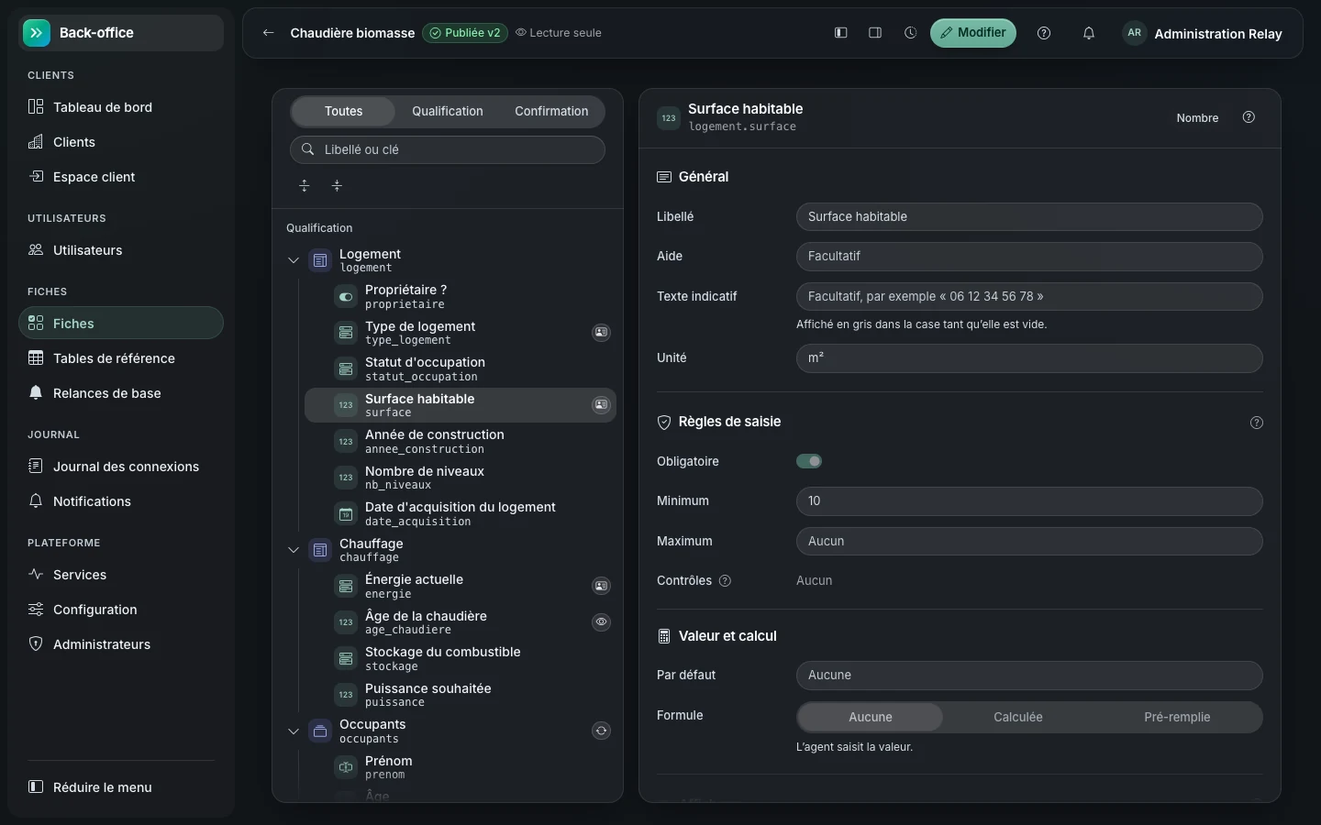Click the Back-office logo icon

point(37,33)
